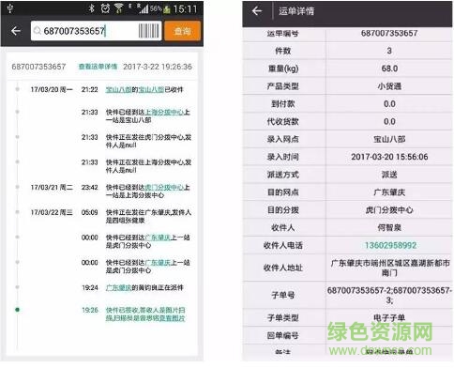Tap the 运单详情 screen title
454x368 pixels.
(296, 11)
